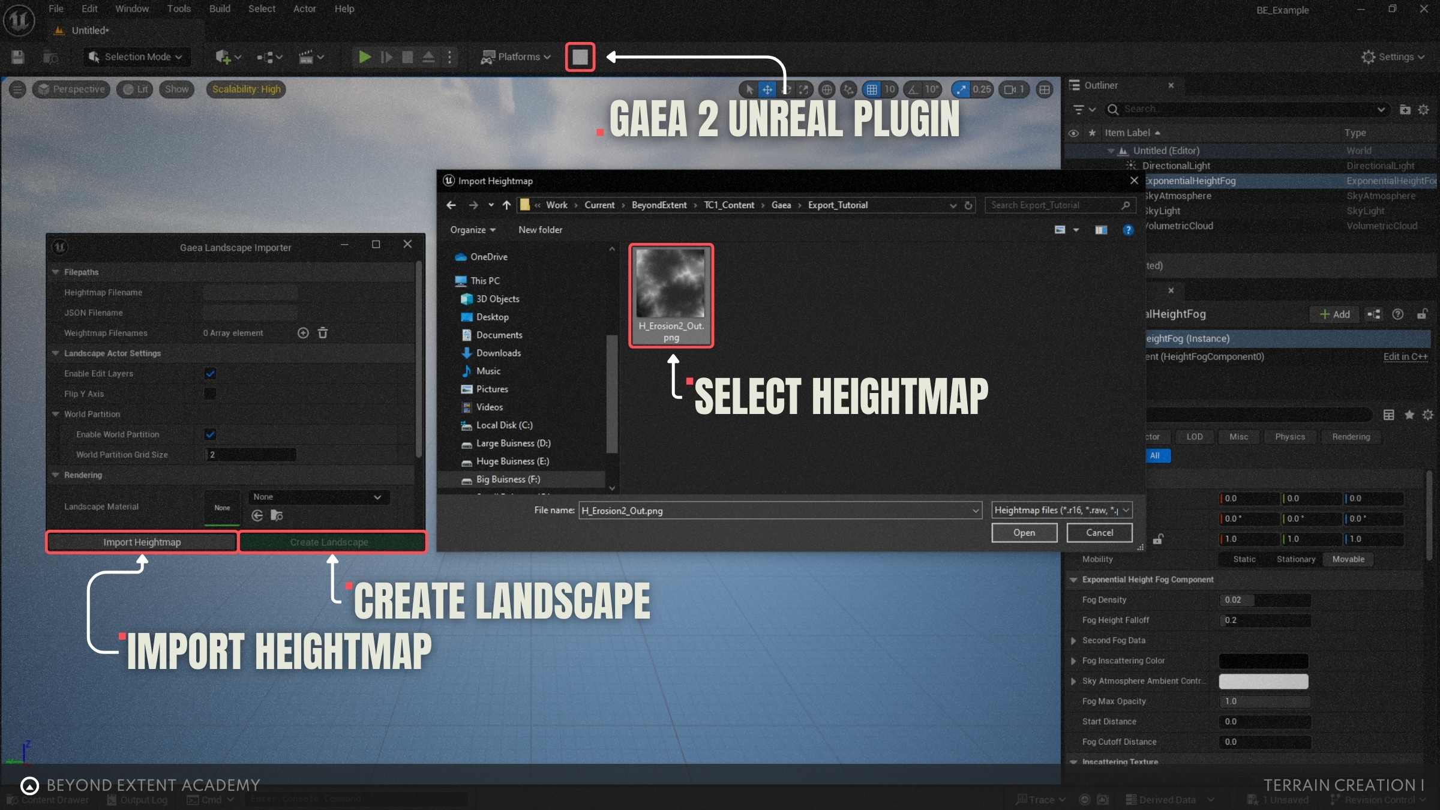
Task: Uncheck Enable World Partition
Action: (x=210, y=434)
